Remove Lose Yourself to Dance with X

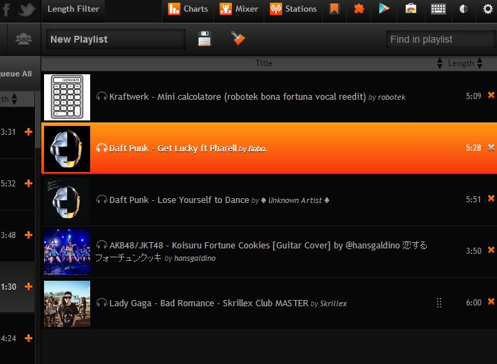click(x=491, y=198)
